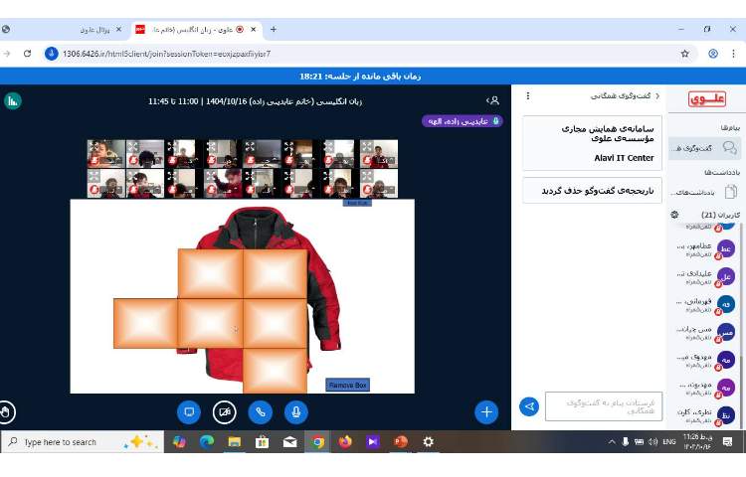Open the last webcam thumbnail in the bottom row
The image size is (746, 477).
[x=379, y=184]
